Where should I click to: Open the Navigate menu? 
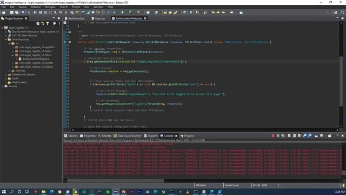(x=50, y=7)
